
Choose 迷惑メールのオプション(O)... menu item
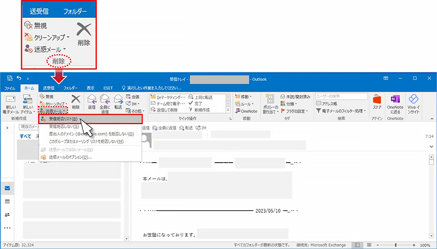tap(70, 157)
